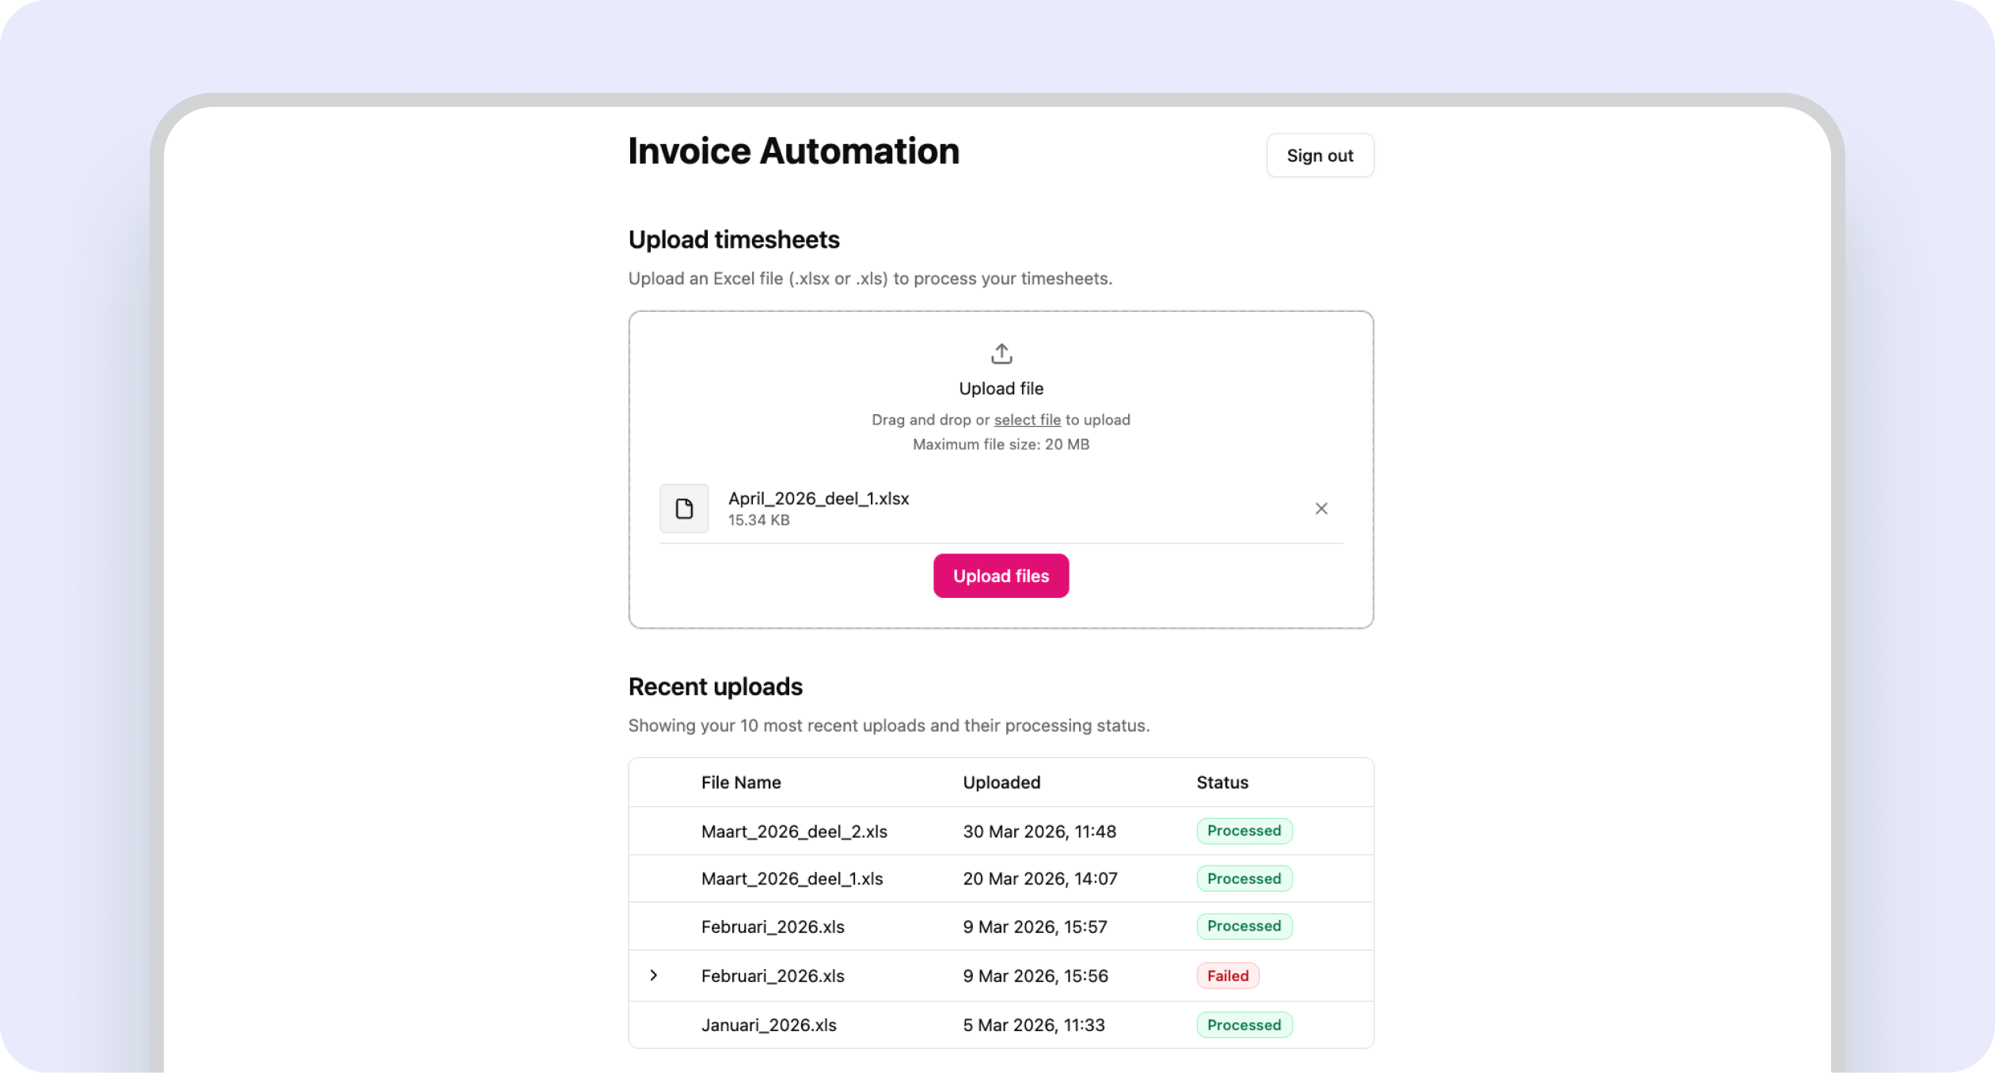Click the Invoice Automation page title
This screenshot has height=1073, width=1995.
pyautogui.click(x=793, y=151)
